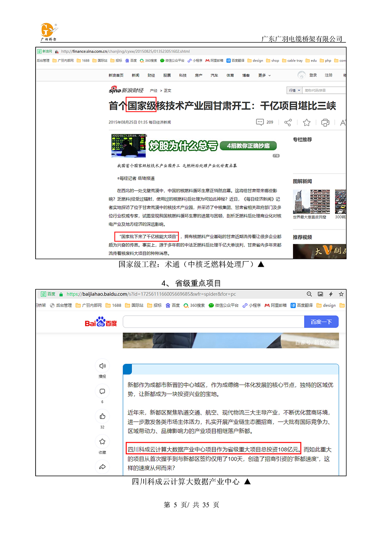The height and width of the screenshot is (541, 383).
Task: Click the share arrow icon in Baidu sidebar
Action: pos(102,467)
